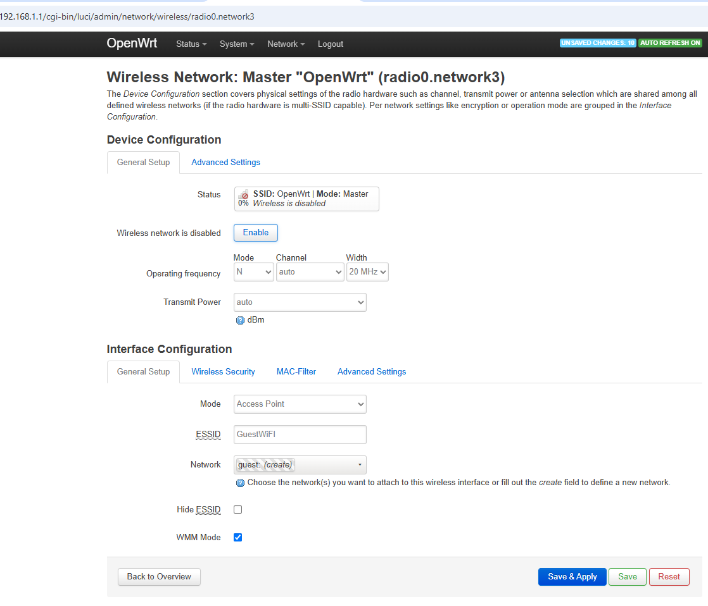Click the red Reset button
This screenshot has width=708, height=606.
[669, 577]
